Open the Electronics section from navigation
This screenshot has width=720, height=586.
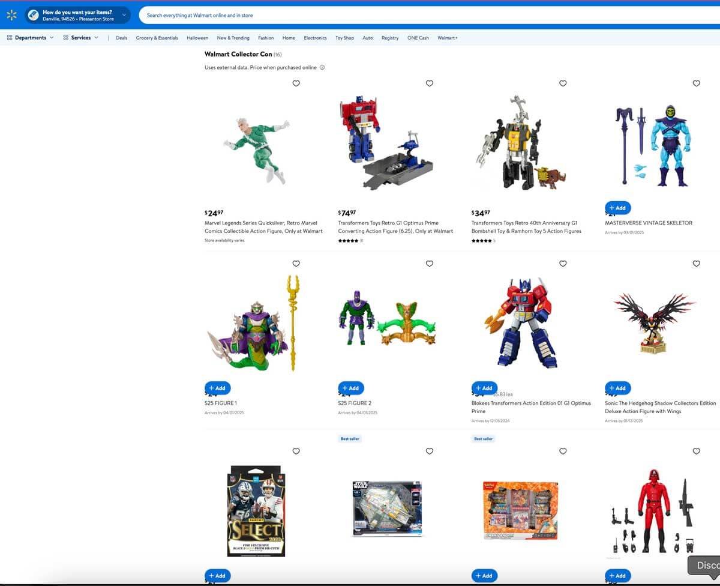tap(315, 38)
